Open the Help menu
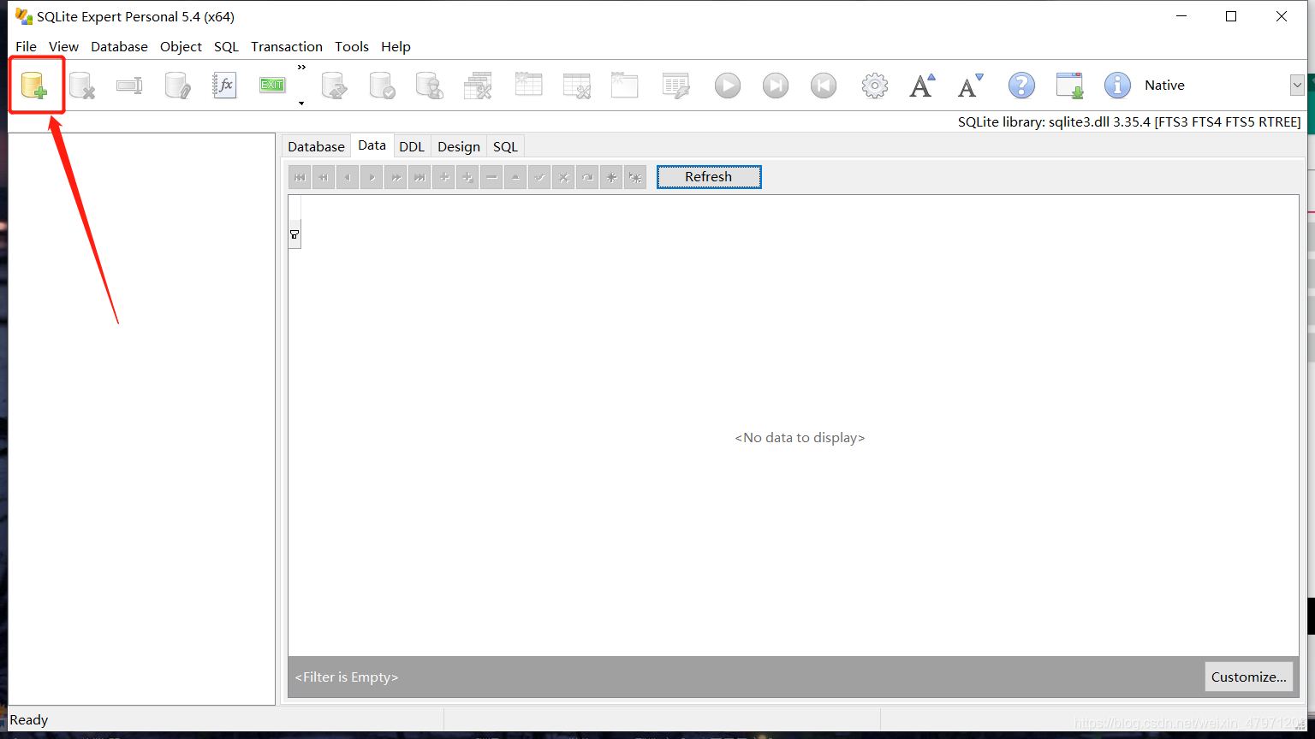This screenshot has height=739, width=1315. (396, 46)
